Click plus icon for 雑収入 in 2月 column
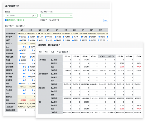This screenshot has height=122, width=146. [x=20, y=40]
